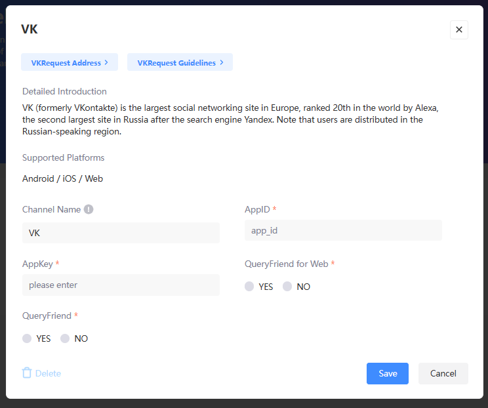The image size is (488, 408).
Task: Click the QueryFriend for Web label
Action: click(287, 264)
